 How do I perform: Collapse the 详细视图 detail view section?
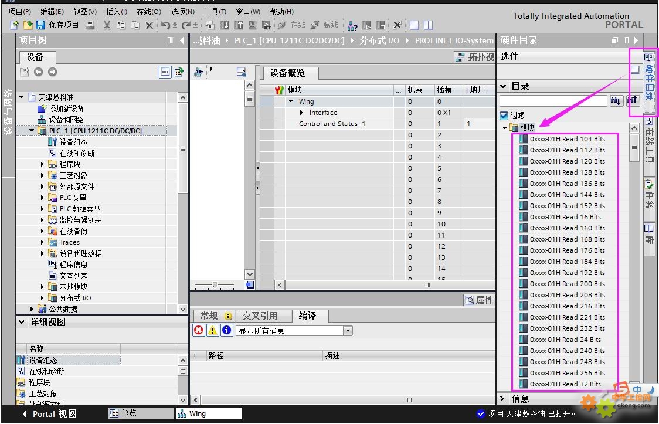22,322
